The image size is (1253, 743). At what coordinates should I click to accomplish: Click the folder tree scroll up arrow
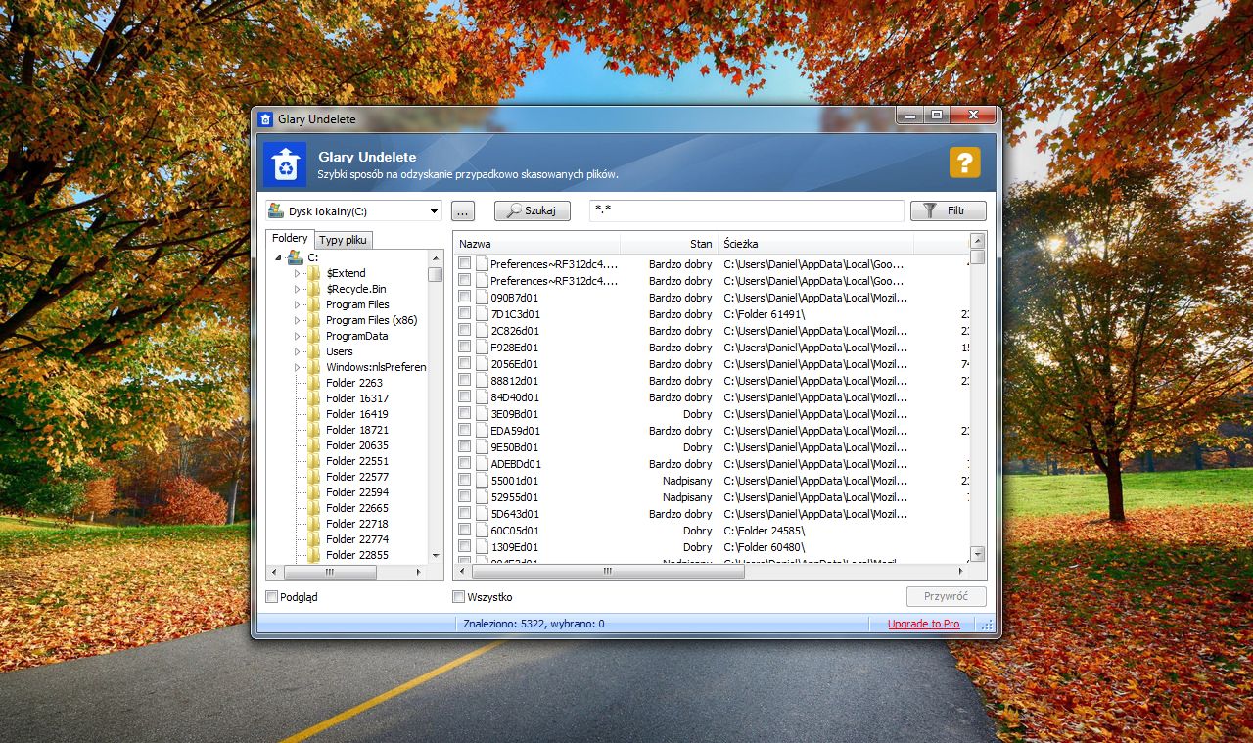(435, 257)
